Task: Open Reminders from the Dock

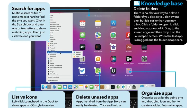Action: [108, 87]
